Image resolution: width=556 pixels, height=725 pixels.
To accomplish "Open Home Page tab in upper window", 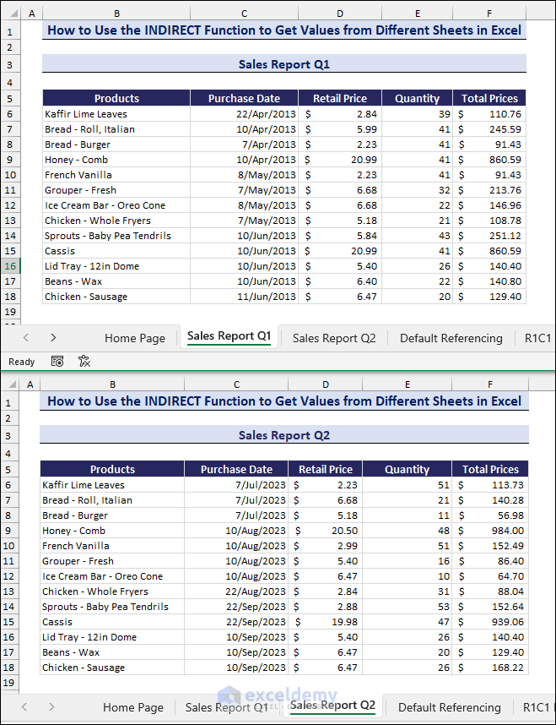I will tap(135, 338).
